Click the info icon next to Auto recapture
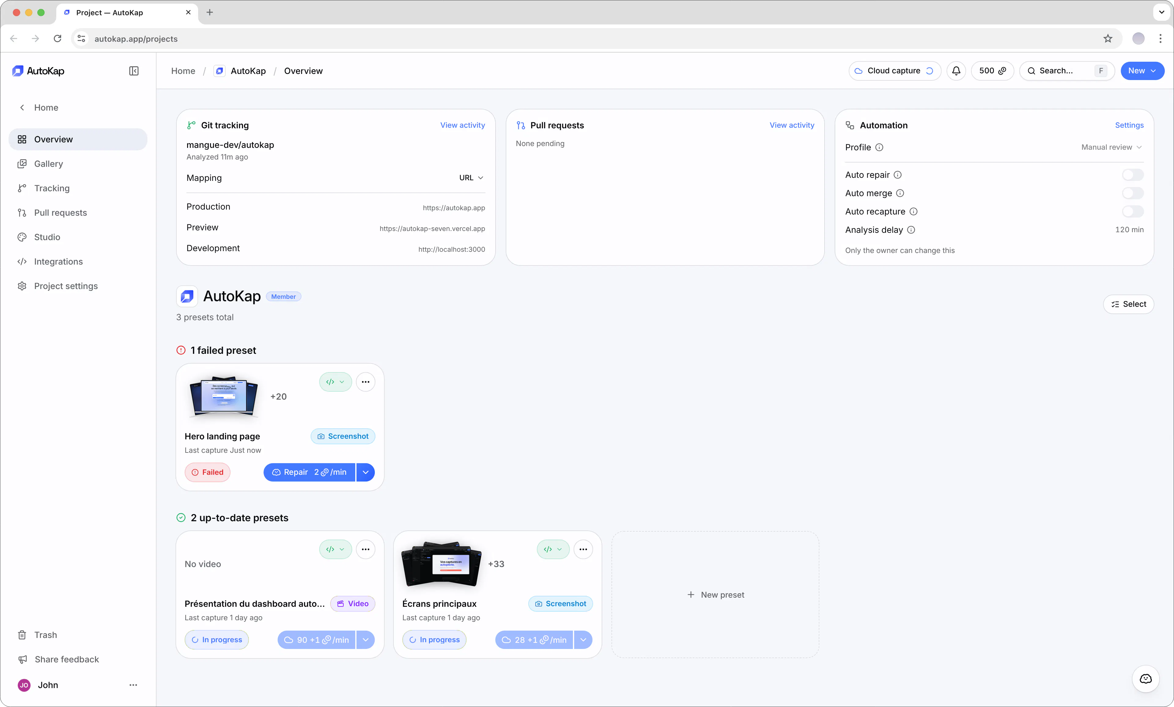 tap(914, 211)
